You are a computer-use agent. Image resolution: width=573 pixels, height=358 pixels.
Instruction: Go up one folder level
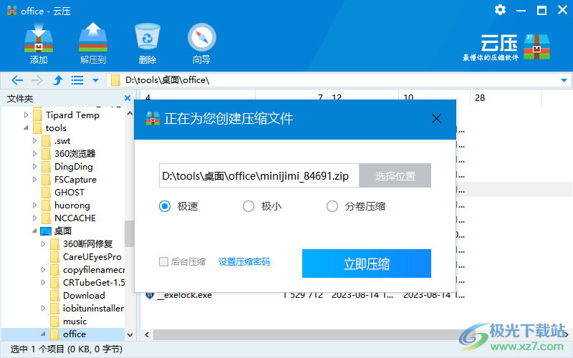pyautogui.click(x=57, y=80)
